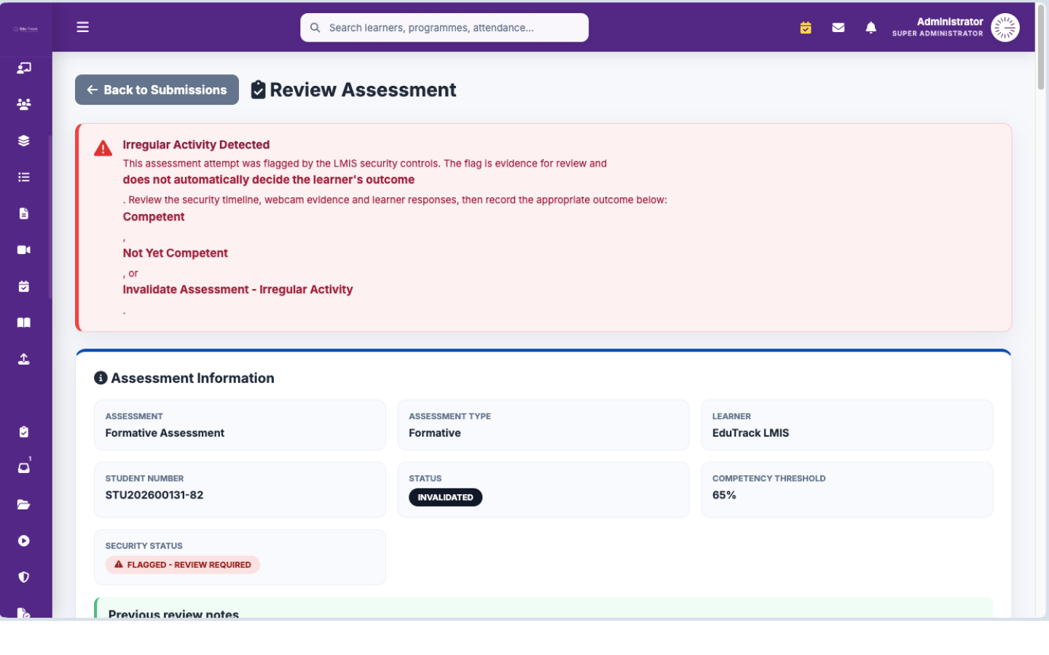
Task: Open the yellow calendar-check icon in the header
Action: point(806,28)
